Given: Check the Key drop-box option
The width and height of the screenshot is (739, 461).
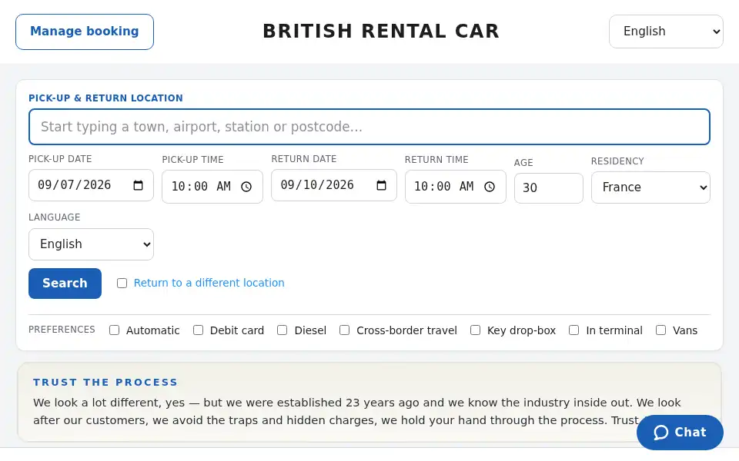Looking at the screenshot, I should 475,330.
